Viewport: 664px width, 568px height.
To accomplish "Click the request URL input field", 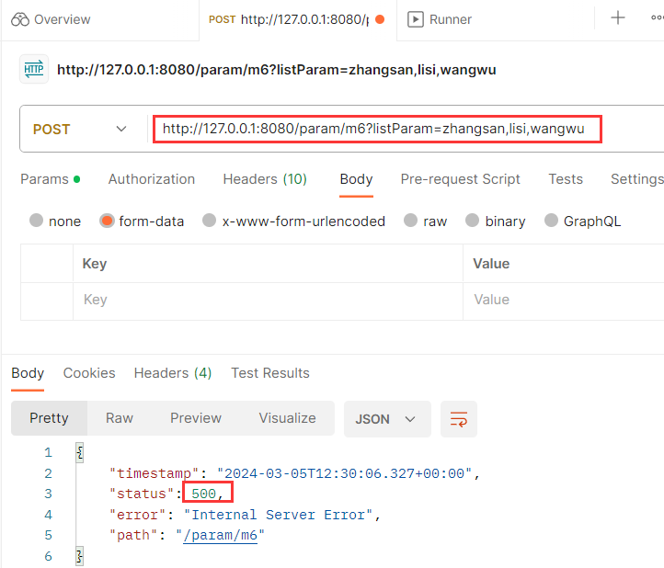I will coord(377,129).
